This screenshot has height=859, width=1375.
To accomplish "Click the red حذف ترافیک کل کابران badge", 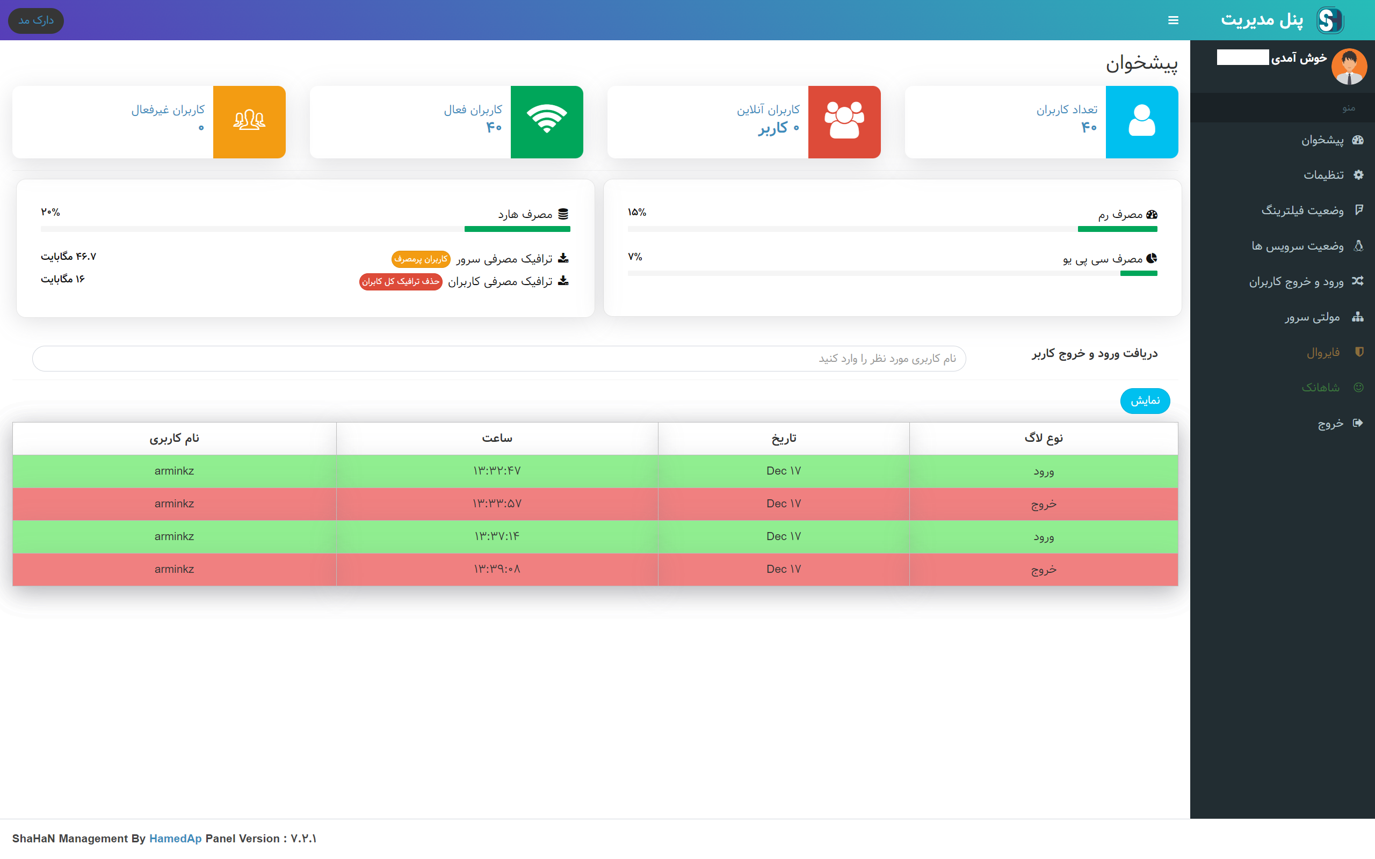I will click(401, 282).
